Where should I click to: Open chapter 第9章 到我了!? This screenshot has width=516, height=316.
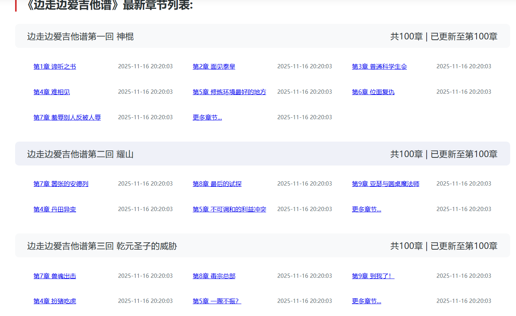point(373,275)
